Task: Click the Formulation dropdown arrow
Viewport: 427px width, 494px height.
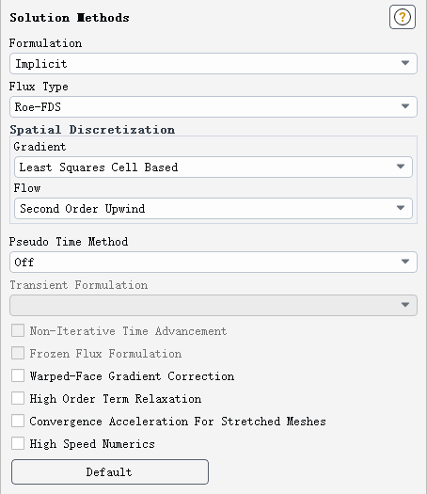Action: [x=405, y=63]
